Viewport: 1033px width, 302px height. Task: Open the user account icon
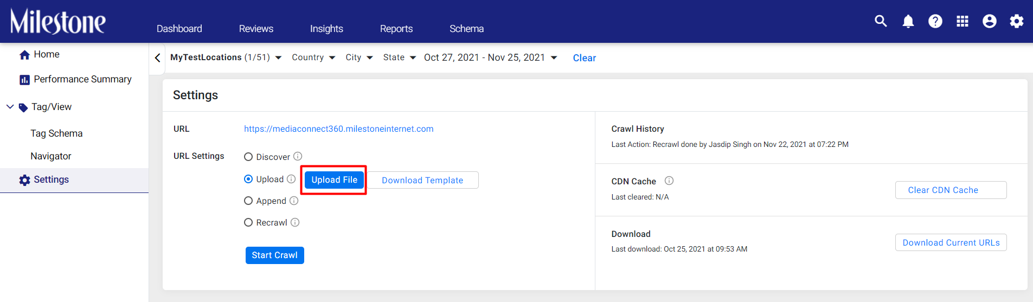[x=990, y=21]
